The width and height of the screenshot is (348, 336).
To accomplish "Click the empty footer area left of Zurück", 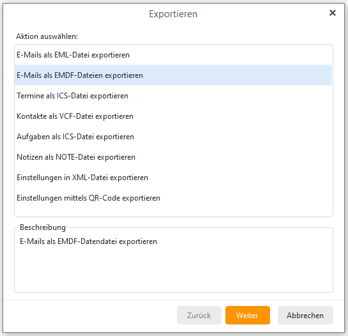I will [89, 315].
